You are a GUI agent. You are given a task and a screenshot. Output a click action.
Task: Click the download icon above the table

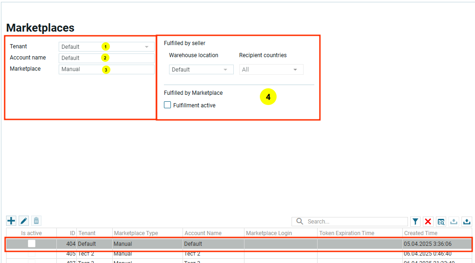coord(454,222)
